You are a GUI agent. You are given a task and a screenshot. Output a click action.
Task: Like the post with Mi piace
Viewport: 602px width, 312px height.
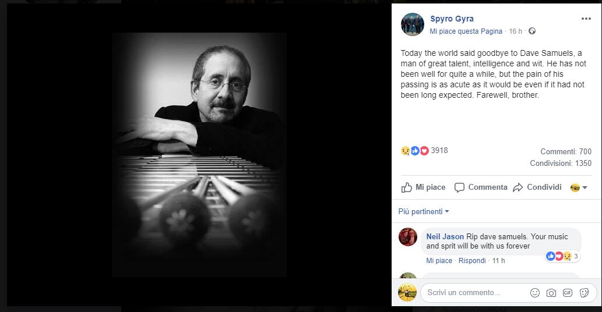424,187
